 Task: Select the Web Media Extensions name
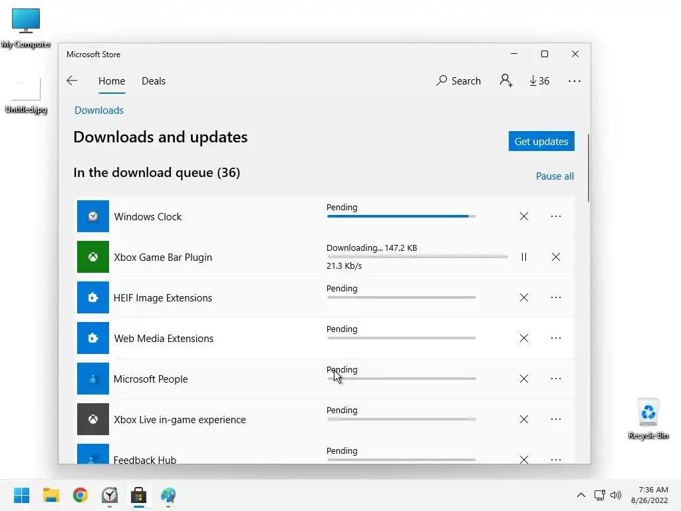(x=164, y=339)
